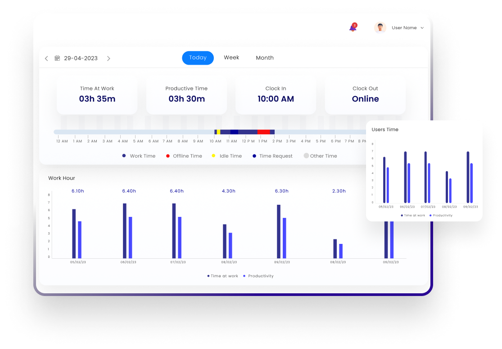Open the calendar icon beside the date
Viewport: 502px width, 349px height.
point(56,58)
